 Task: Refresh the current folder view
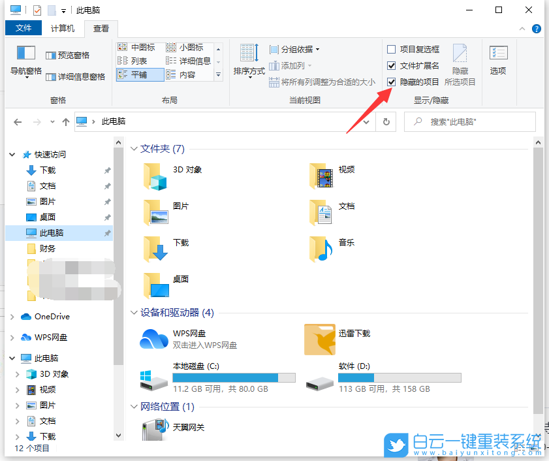(x=386, y=121)
